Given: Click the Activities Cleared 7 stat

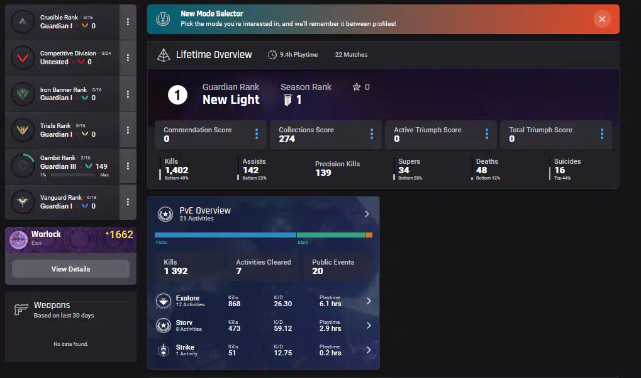Looking at the screenshot, I should pyautogui.click(x=264, y=266).
